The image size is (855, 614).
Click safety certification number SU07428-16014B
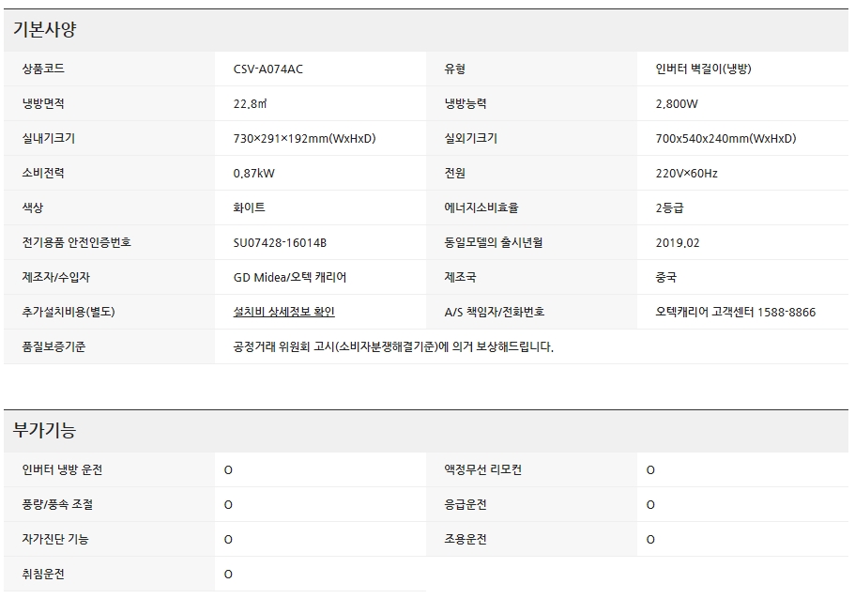(280, 243)
